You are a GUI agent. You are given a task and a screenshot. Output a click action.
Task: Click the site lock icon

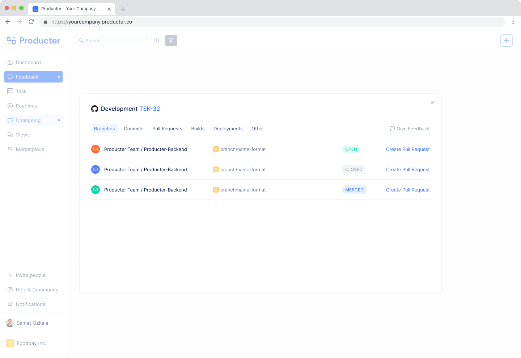[x=46, y=22]
